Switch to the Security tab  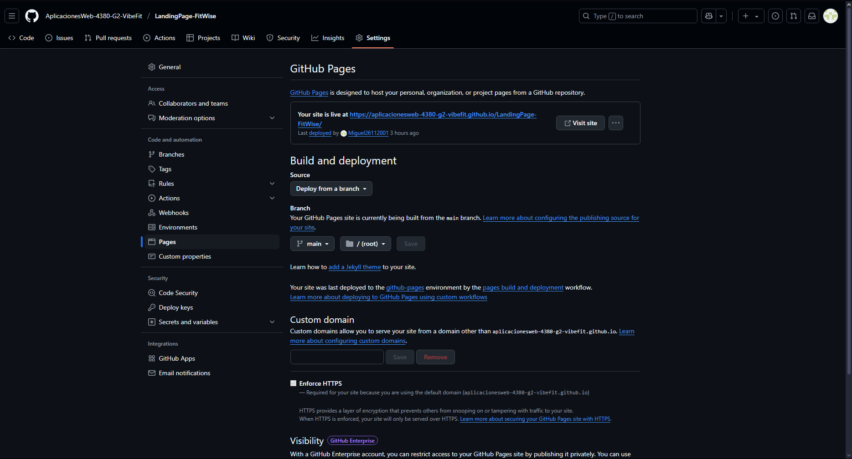pyautogui.click(x=283, y=38)
